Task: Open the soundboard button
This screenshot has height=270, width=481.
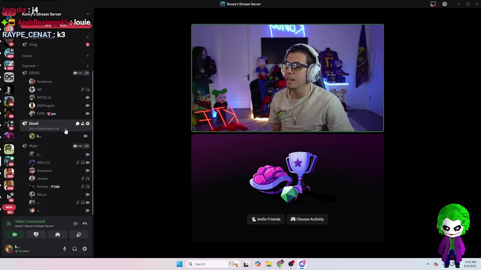Action: click(x=79, y=234)
